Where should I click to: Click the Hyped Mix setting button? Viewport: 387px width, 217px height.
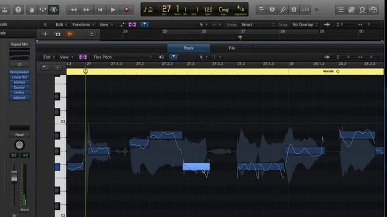click(19, 45)
